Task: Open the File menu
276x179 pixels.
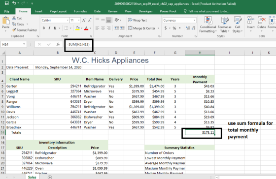Action: pos(7,11)
